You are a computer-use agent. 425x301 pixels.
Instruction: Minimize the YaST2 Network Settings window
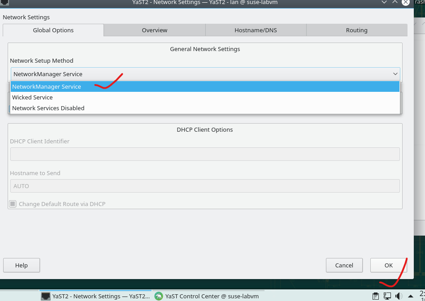[384, 2]
